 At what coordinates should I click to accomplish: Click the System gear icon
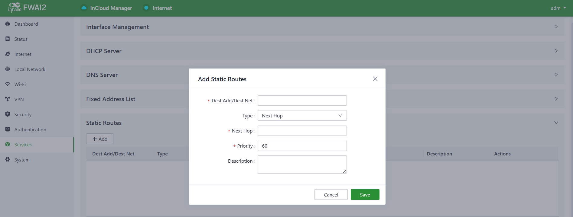(8, 160)
